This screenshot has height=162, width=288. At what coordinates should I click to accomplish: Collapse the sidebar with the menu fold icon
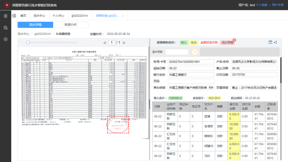tap(14, 16)
